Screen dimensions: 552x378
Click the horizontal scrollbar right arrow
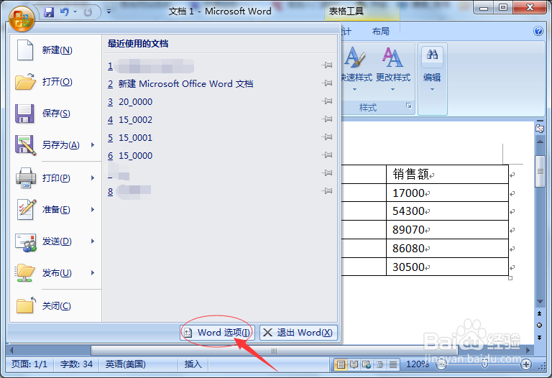point(528,350)
